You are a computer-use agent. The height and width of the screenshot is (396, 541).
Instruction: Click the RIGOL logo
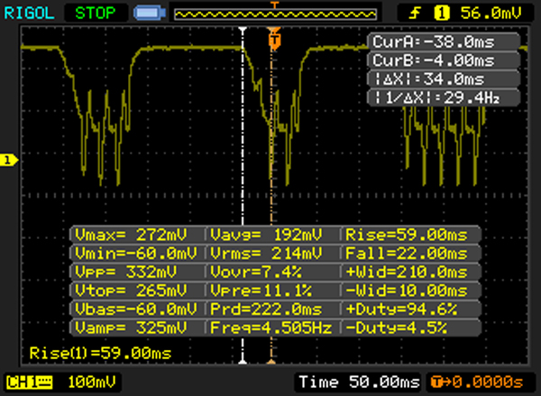point(29,14)
